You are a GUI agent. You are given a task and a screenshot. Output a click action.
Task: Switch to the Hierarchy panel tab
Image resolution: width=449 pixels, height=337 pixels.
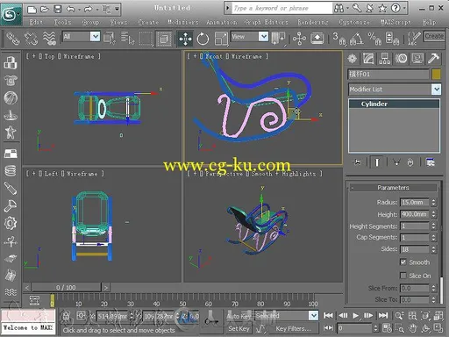click(x=384, y=59)
